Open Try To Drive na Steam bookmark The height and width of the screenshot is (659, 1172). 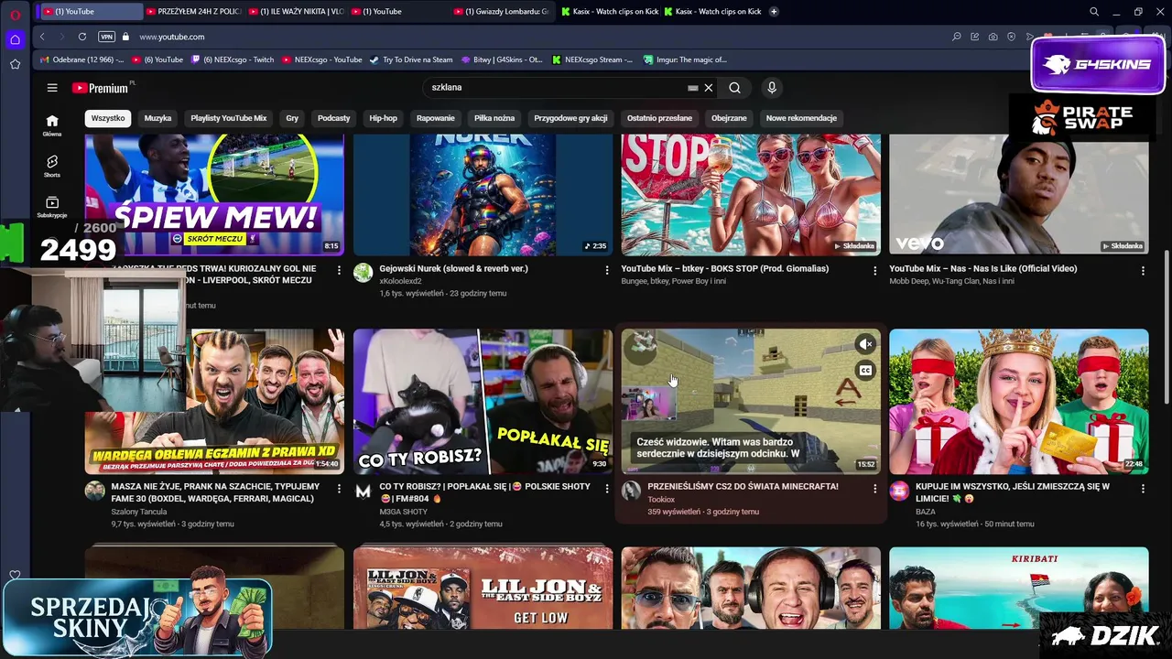[x=411, y=59]
